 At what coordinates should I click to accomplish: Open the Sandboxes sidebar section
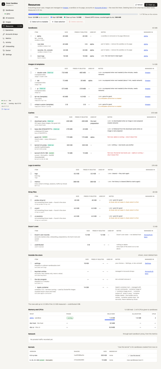(12, 10)
